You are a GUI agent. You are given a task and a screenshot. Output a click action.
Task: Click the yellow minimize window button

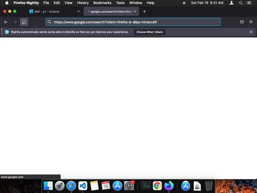pyautogui.click(x=10, y=11)
